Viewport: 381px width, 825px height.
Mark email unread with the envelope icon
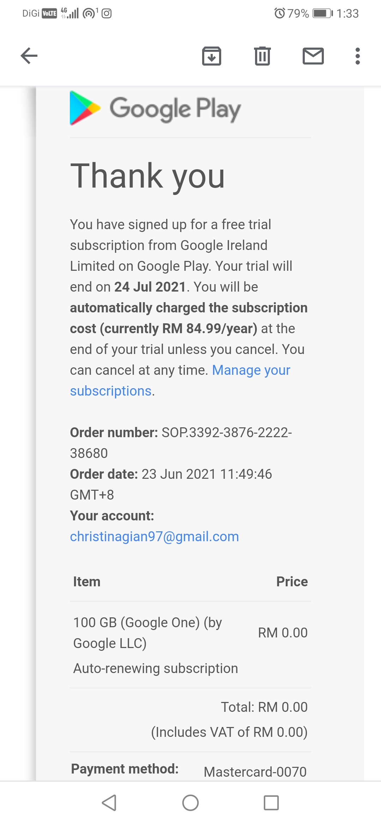click(x=313, y=56)
